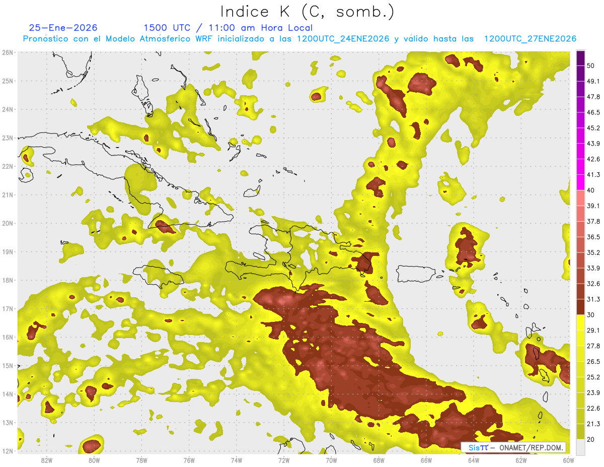
Task: Click the color scale value "32.6"
Action: 593,284
